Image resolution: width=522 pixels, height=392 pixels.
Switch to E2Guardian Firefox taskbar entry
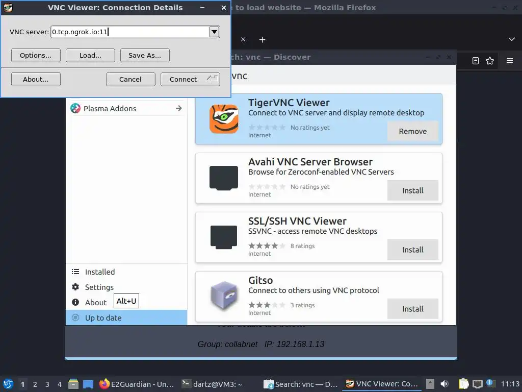(x=137, y=384)
